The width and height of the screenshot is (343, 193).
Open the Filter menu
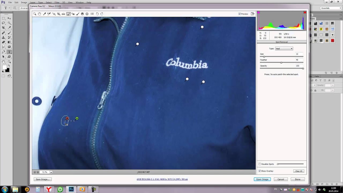pyautogui.click(x=57, y=2)
